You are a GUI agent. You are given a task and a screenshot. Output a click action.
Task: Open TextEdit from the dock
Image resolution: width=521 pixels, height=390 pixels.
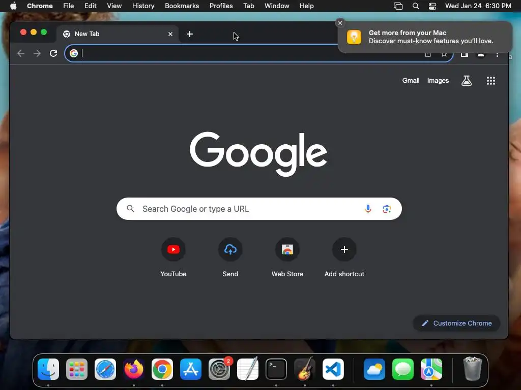coord(248,369)
